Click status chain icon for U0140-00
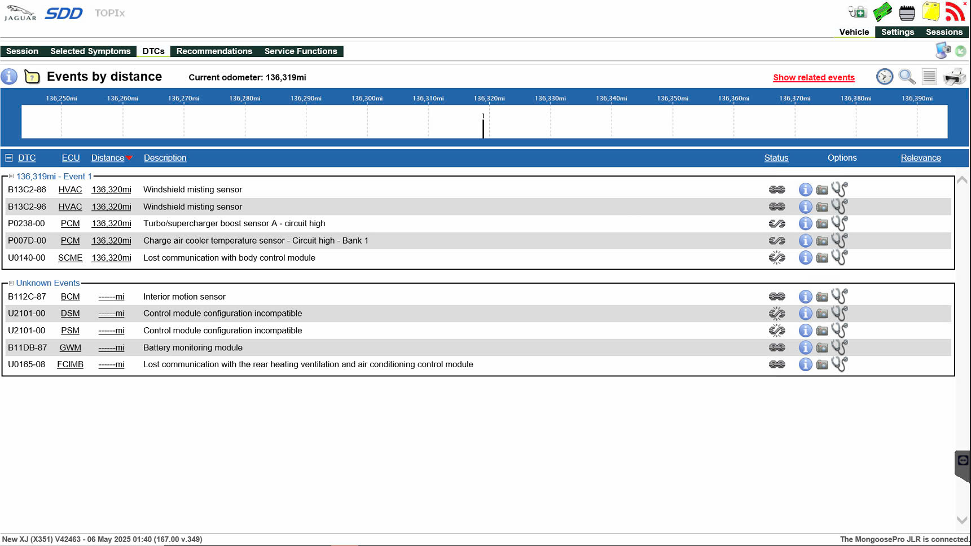This screenshot has height=546, width=971. pyautogui.click(x=777, y=258)
